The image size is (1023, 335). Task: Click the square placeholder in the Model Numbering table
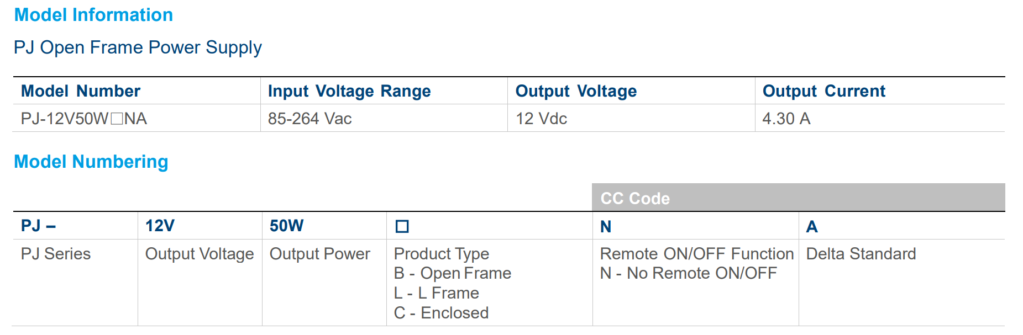pyautogui.click(x=402, y=226)
